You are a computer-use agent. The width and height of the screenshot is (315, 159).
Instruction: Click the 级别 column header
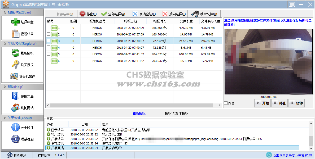click(x=73, y=21)
